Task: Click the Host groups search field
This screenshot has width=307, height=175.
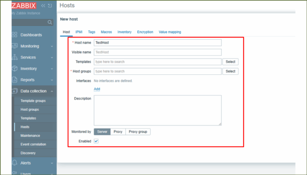Action: (158, 71)
